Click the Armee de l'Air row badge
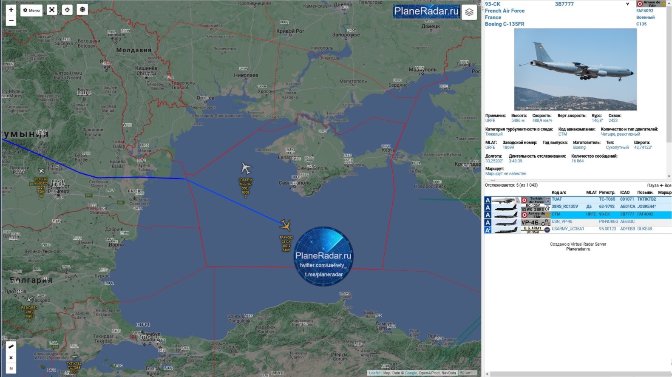 pyautogui.click(x=536, y=215)
